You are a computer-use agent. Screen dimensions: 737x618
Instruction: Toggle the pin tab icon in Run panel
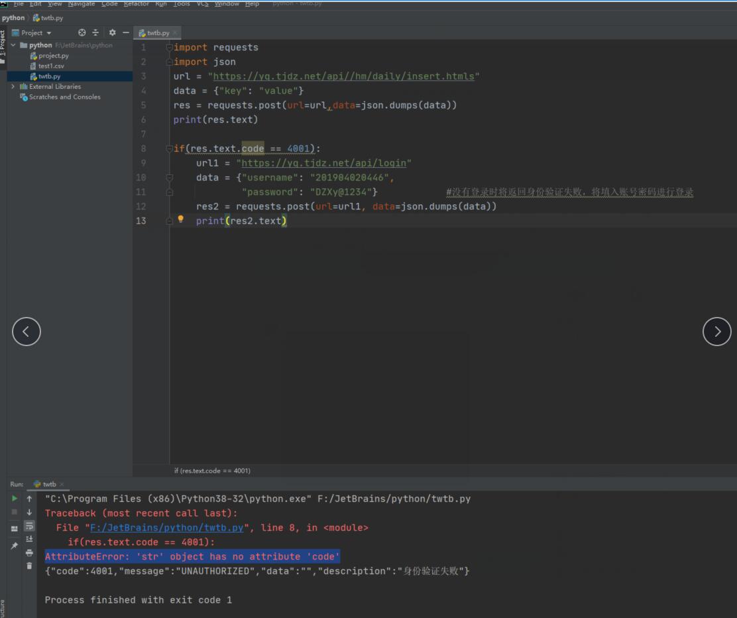click(15, 545)
